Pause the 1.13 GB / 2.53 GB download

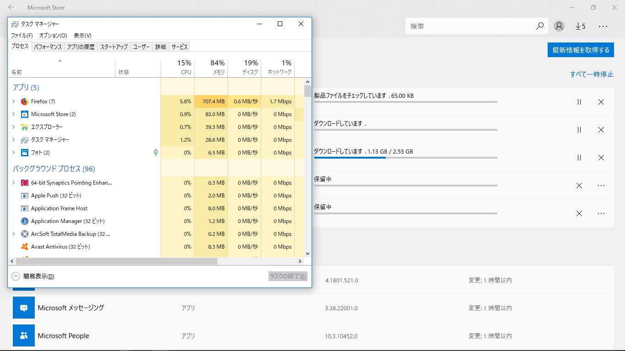coord(579,158)
